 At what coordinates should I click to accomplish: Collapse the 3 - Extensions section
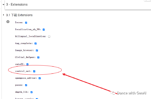click(4, 5)
